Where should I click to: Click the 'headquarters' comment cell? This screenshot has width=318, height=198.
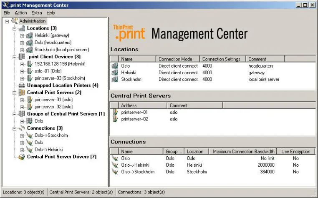pyautogui.click(x=261, y=66)
